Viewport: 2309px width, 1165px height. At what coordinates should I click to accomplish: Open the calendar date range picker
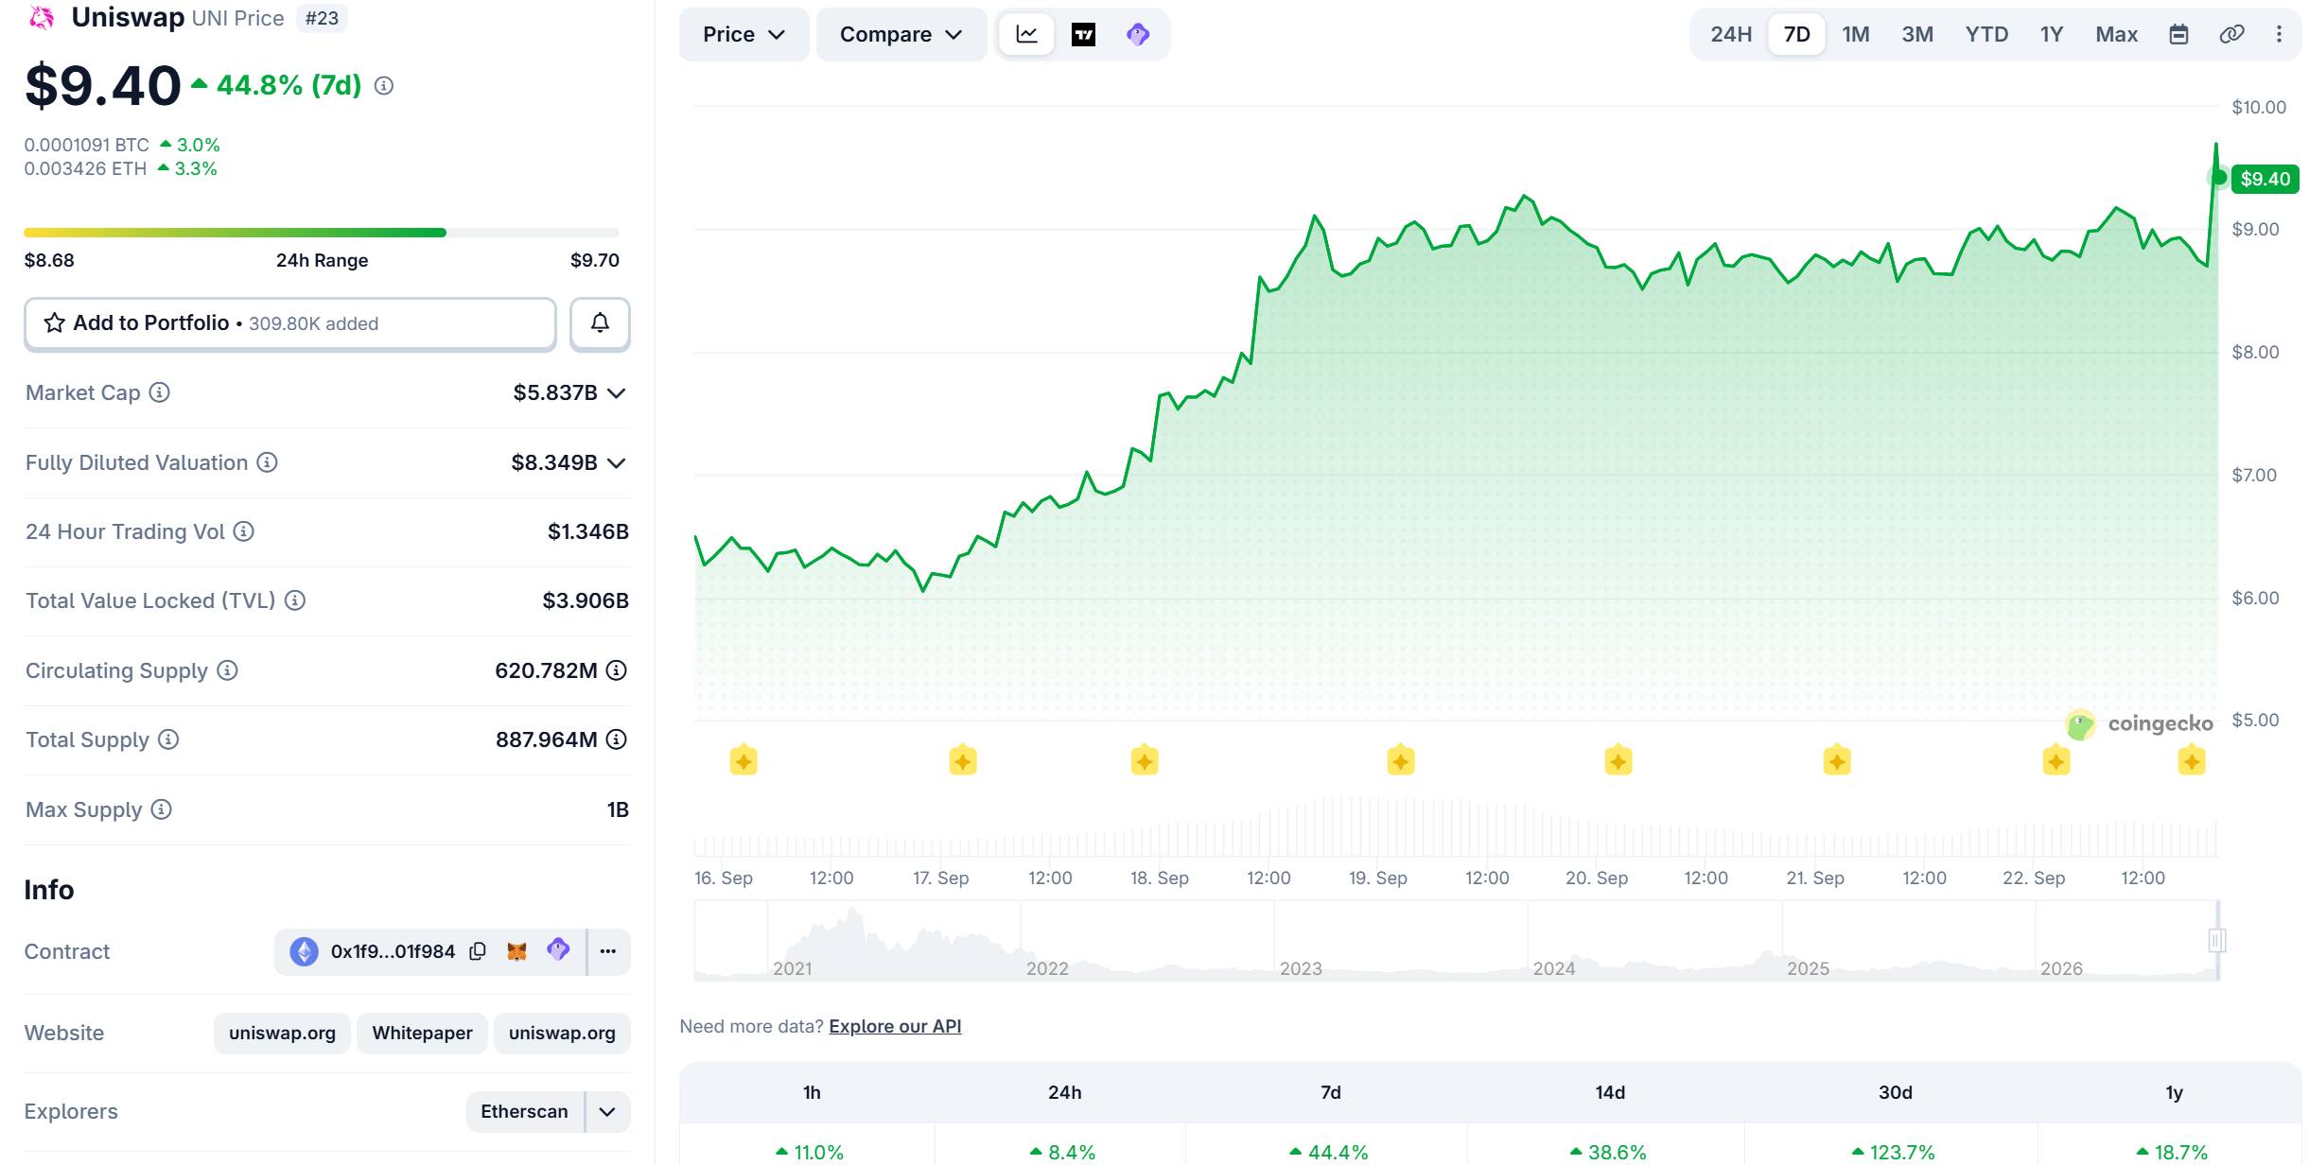[2178, 35]
